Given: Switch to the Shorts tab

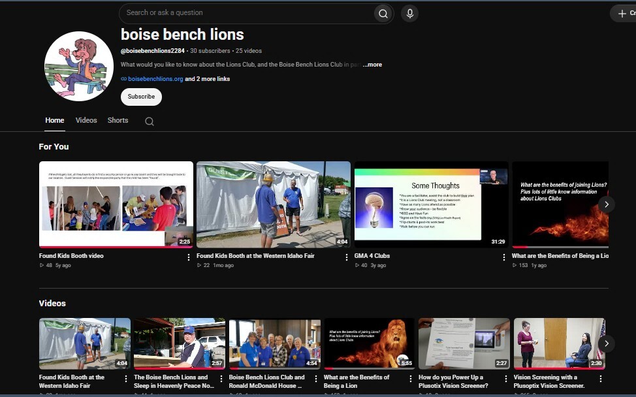Looking at the screenshot, I should tap(118, 120).
